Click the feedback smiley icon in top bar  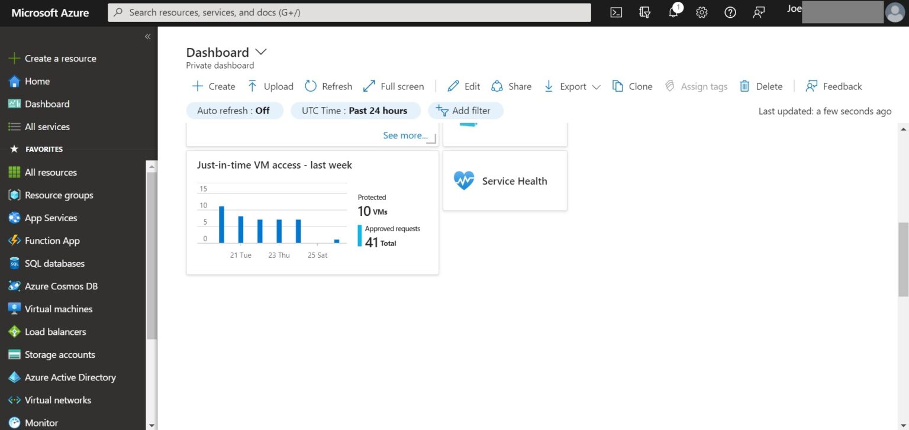point(758,12)
